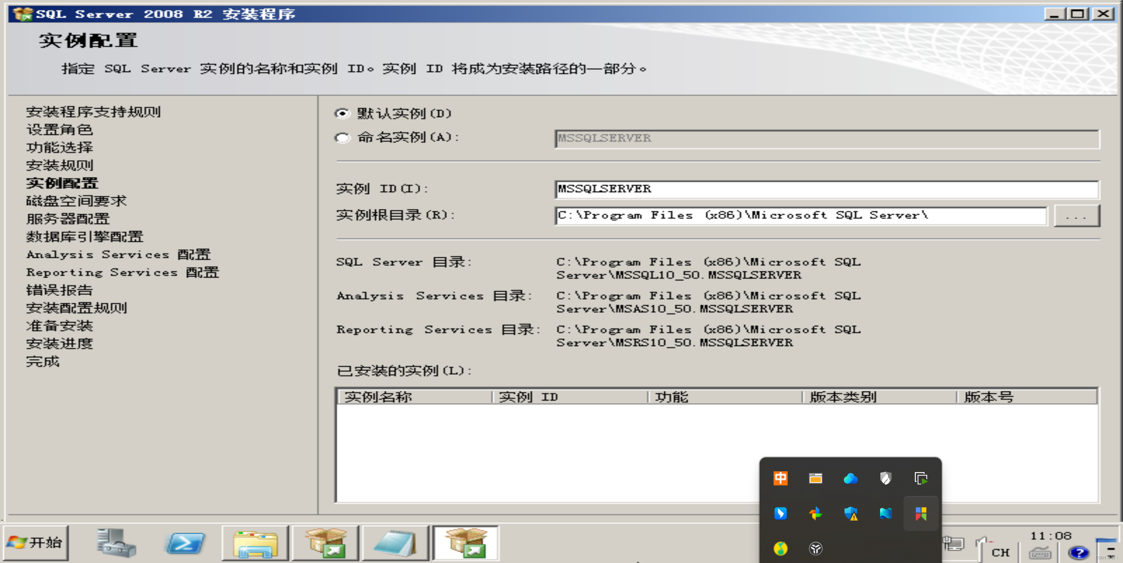The height and width of the screenshot is (563, 1123).
Task: Select the 命名实例(A) radio button
Action: point(343,138)
